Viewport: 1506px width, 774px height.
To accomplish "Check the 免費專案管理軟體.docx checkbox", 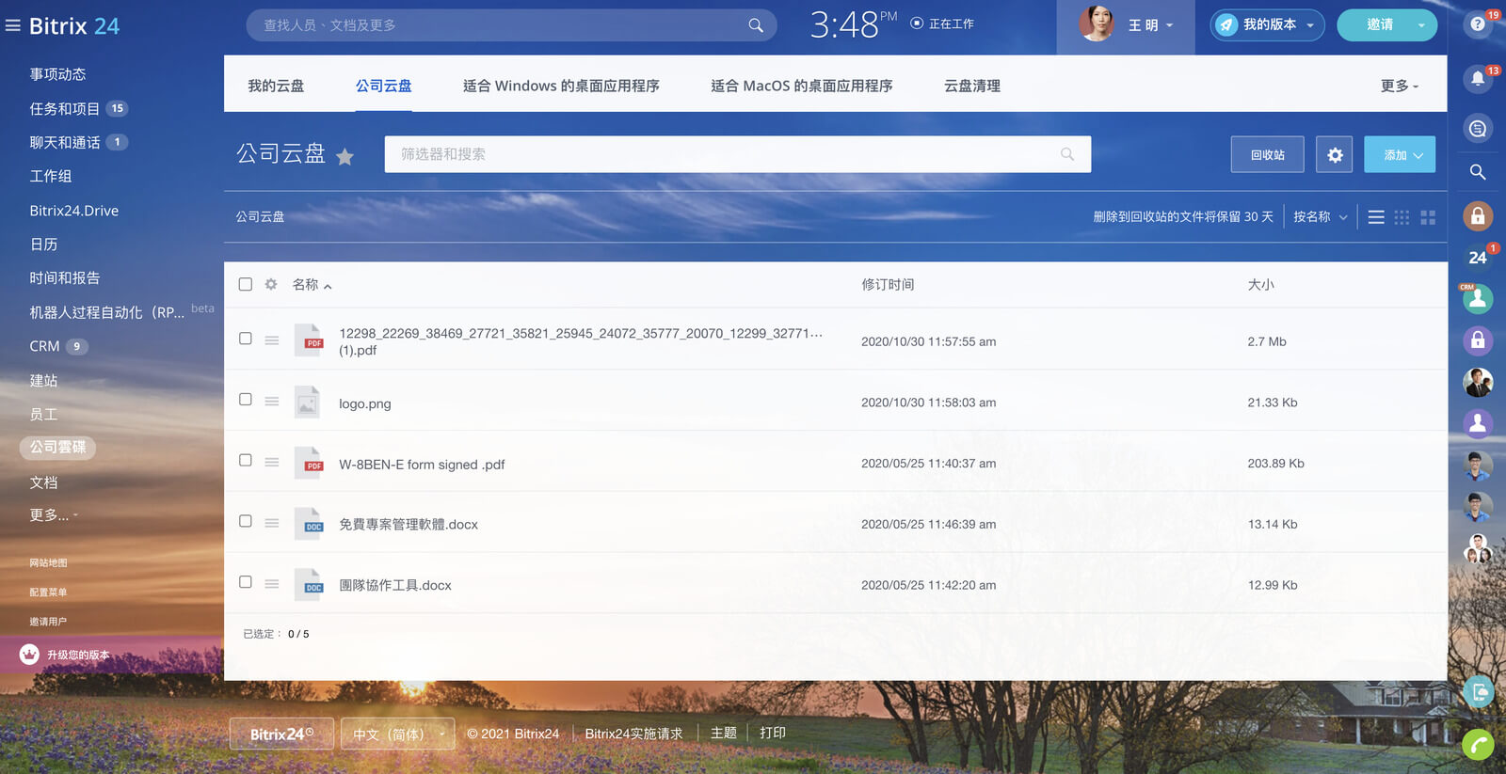I will click(246, 521).
